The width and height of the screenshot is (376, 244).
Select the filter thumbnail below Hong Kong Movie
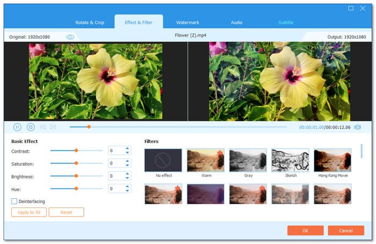coord(332,194)
